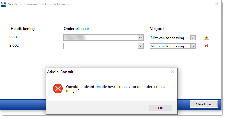This screenshot has width=225, height=118.
Task: Confirm the error with the OK button
Action: pos(160,108)
